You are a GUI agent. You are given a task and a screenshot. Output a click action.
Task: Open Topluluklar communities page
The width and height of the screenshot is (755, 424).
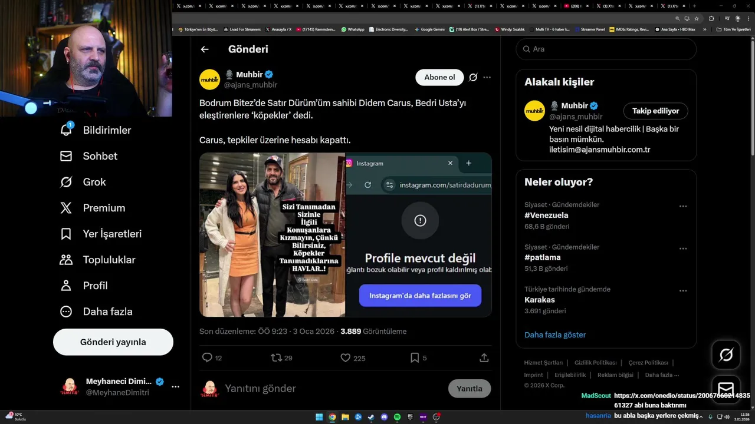point(97,260)
